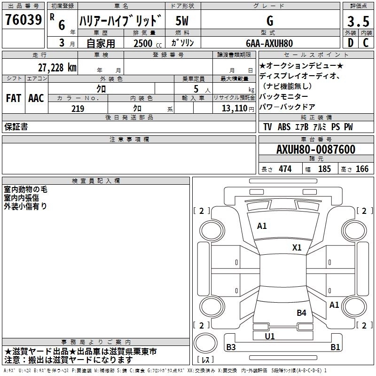Click the B1 mark at rear bumper corner
The height and width of the screenshot is (376, 376).
(335, 347)
